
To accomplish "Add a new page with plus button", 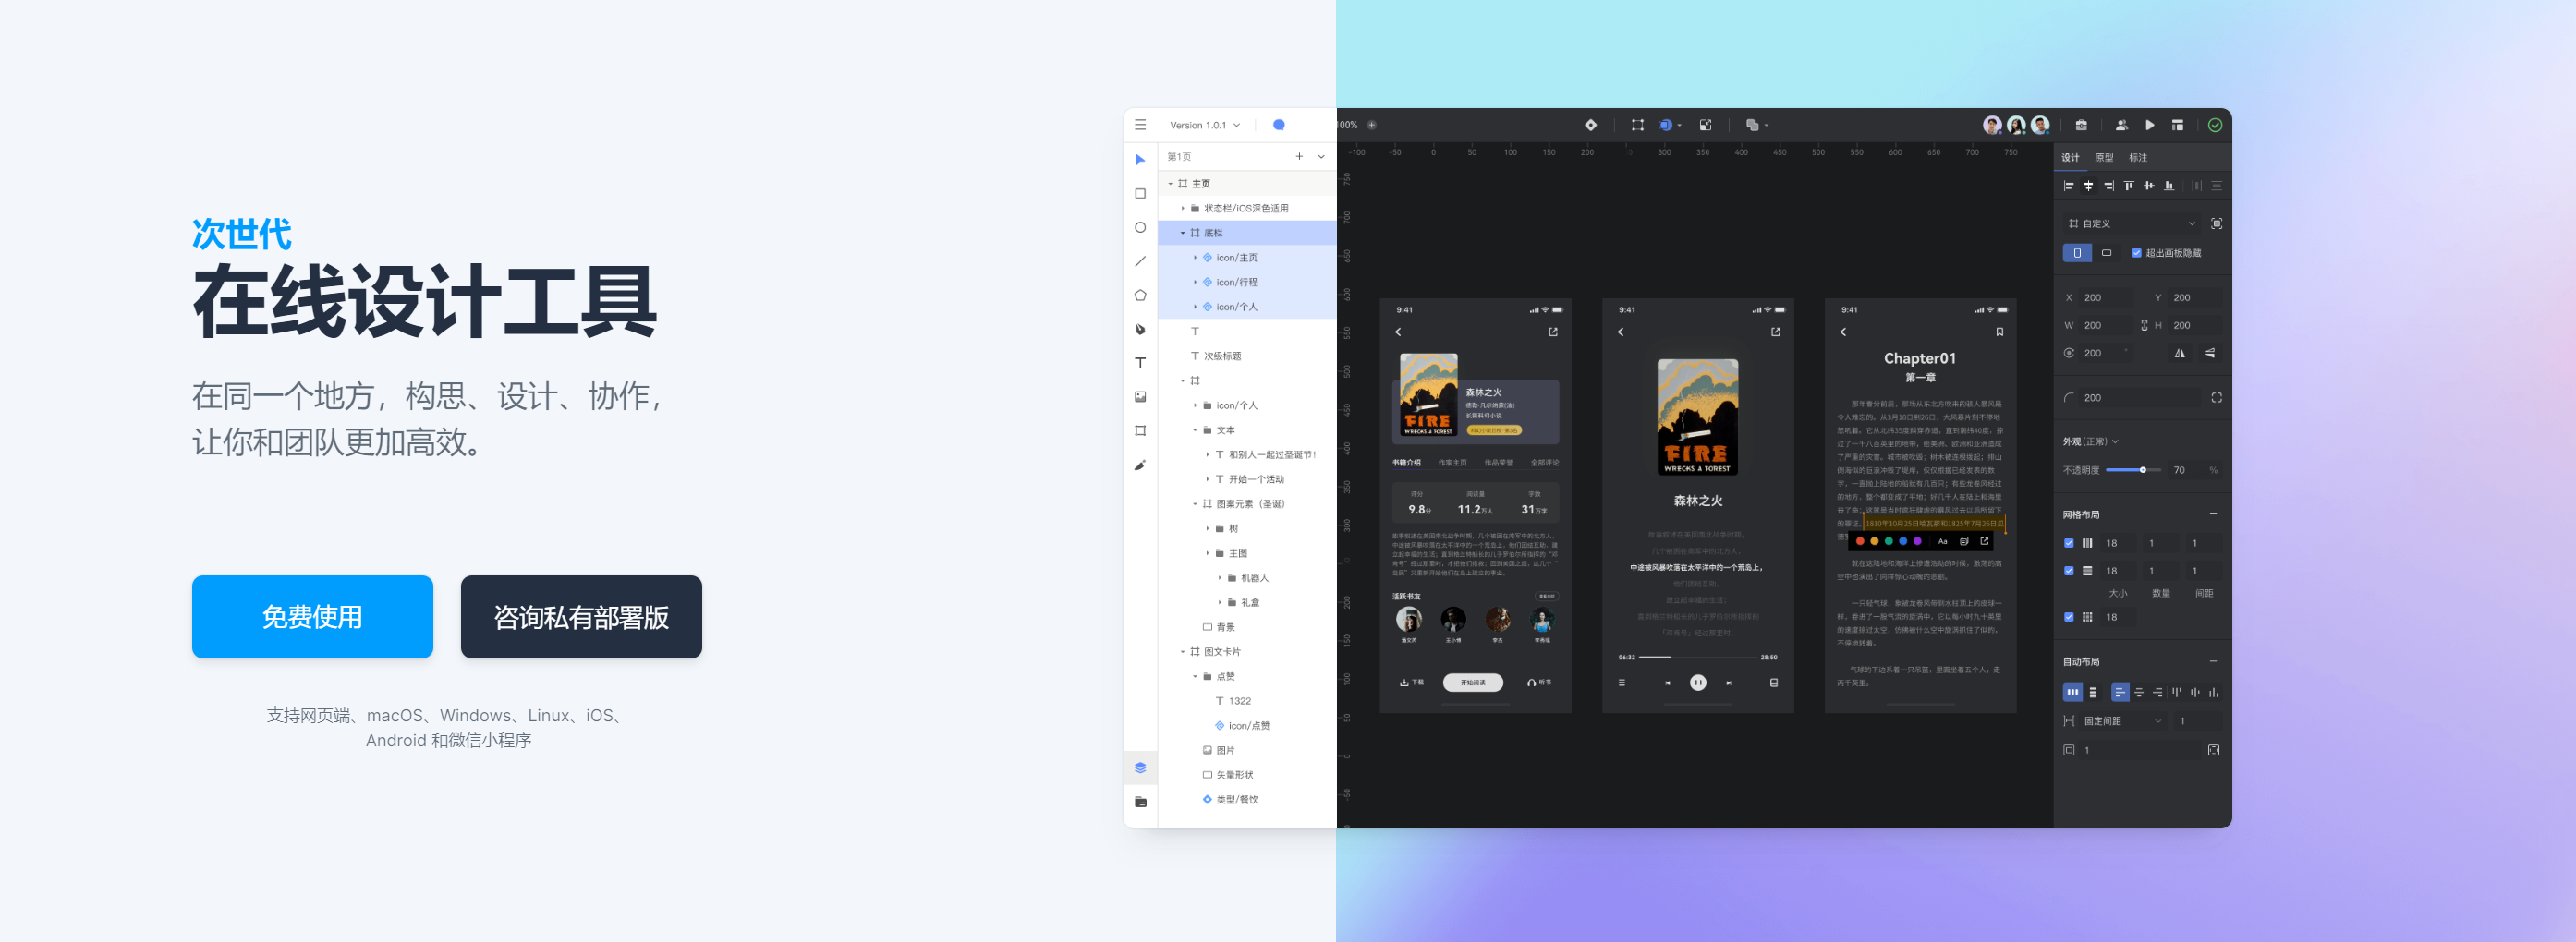I will click(x=1299, y=157).
